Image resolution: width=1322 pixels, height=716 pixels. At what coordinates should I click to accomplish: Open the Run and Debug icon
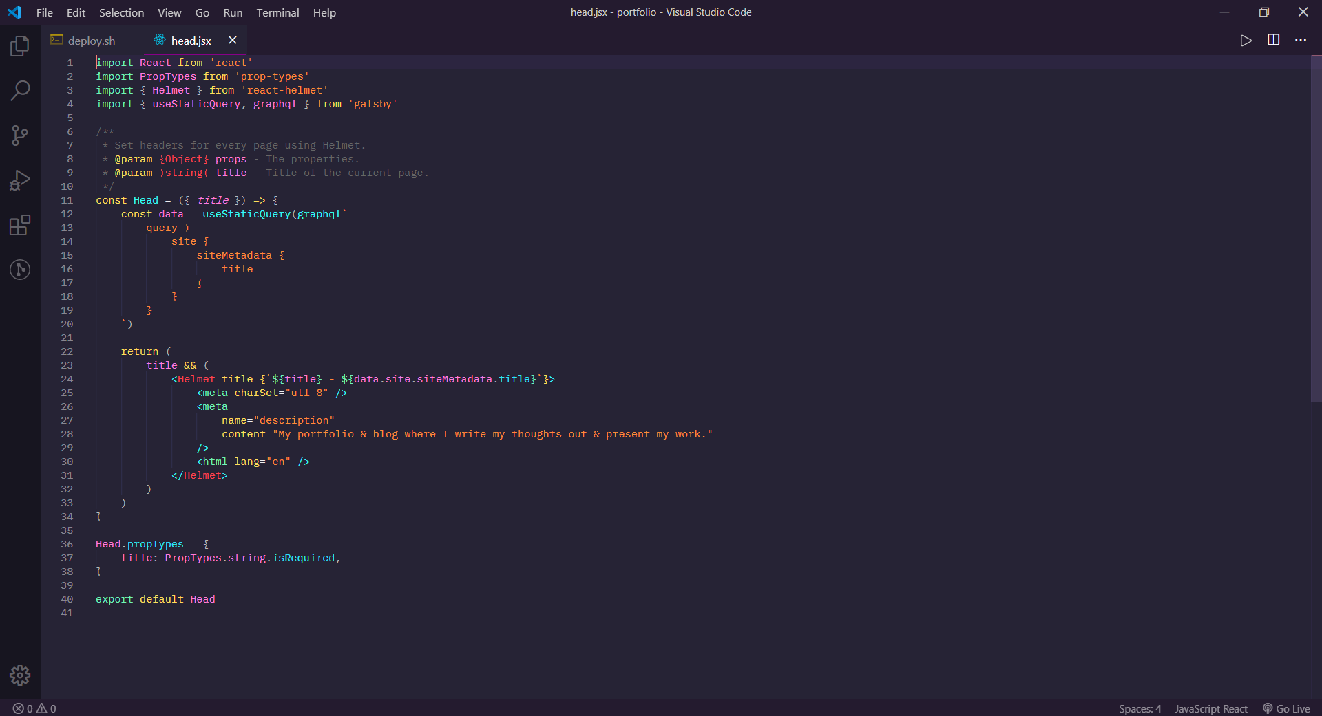(20, 180)
